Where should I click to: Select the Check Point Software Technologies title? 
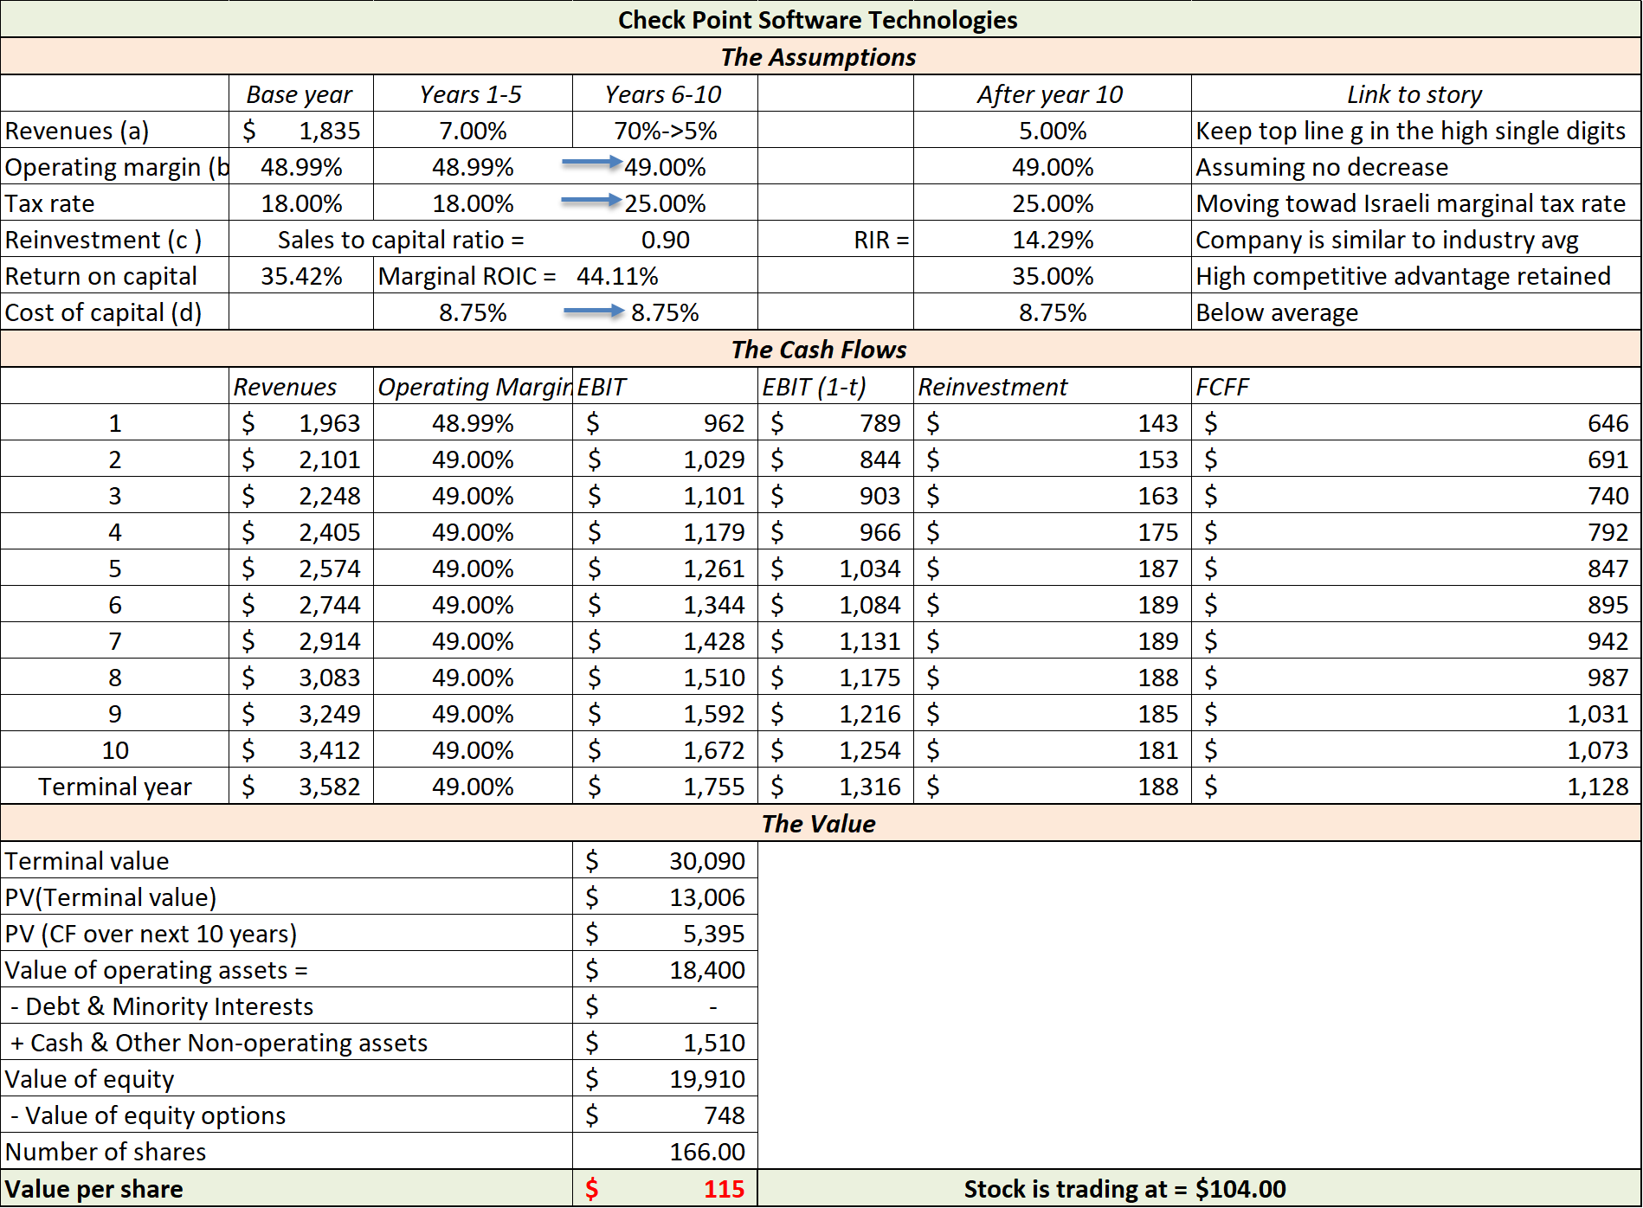point(818,20)
